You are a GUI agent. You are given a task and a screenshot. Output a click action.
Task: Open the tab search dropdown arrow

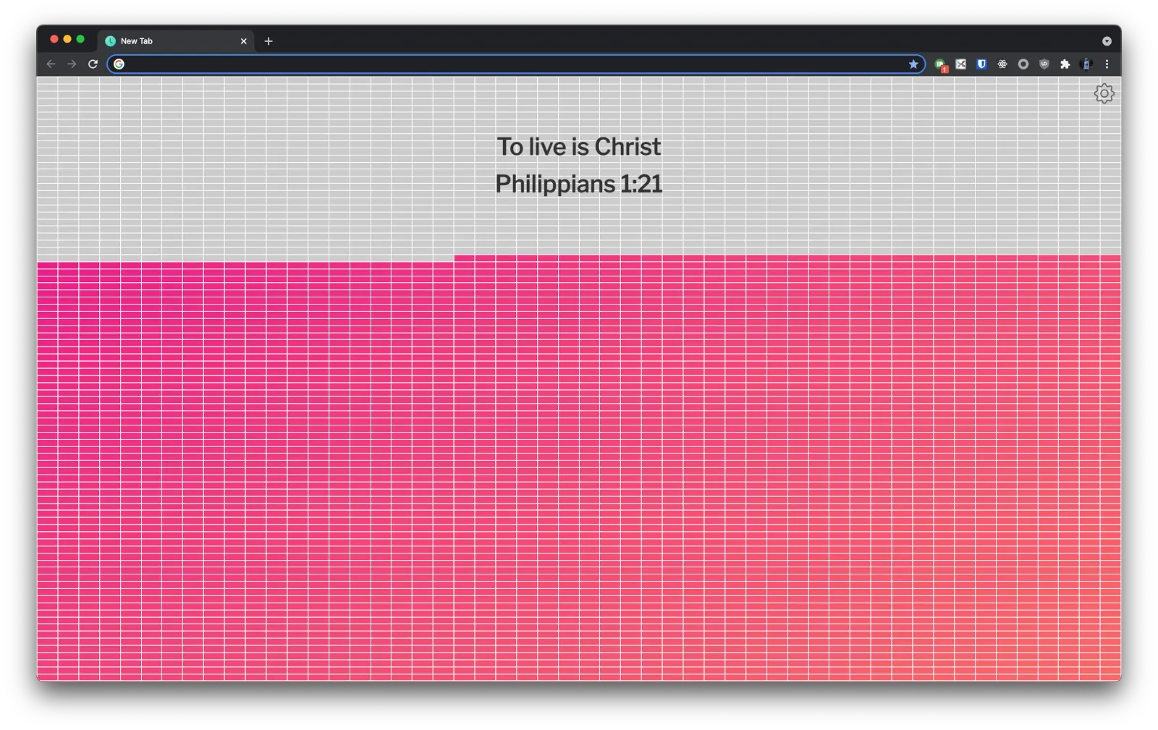[x=1107, y=41]
